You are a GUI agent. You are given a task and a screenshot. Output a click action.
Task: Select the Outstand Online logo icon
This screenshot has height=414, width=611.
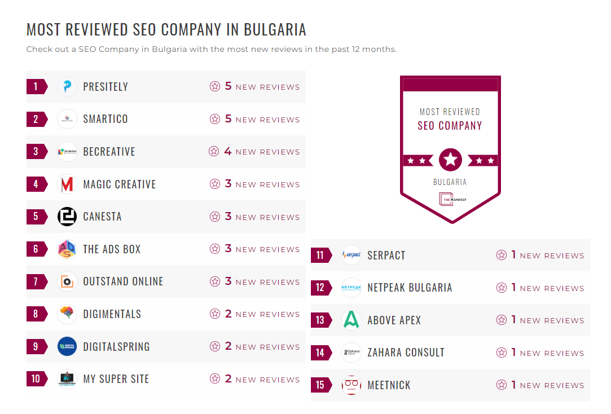pyautogui.click(x=67, y=281)
